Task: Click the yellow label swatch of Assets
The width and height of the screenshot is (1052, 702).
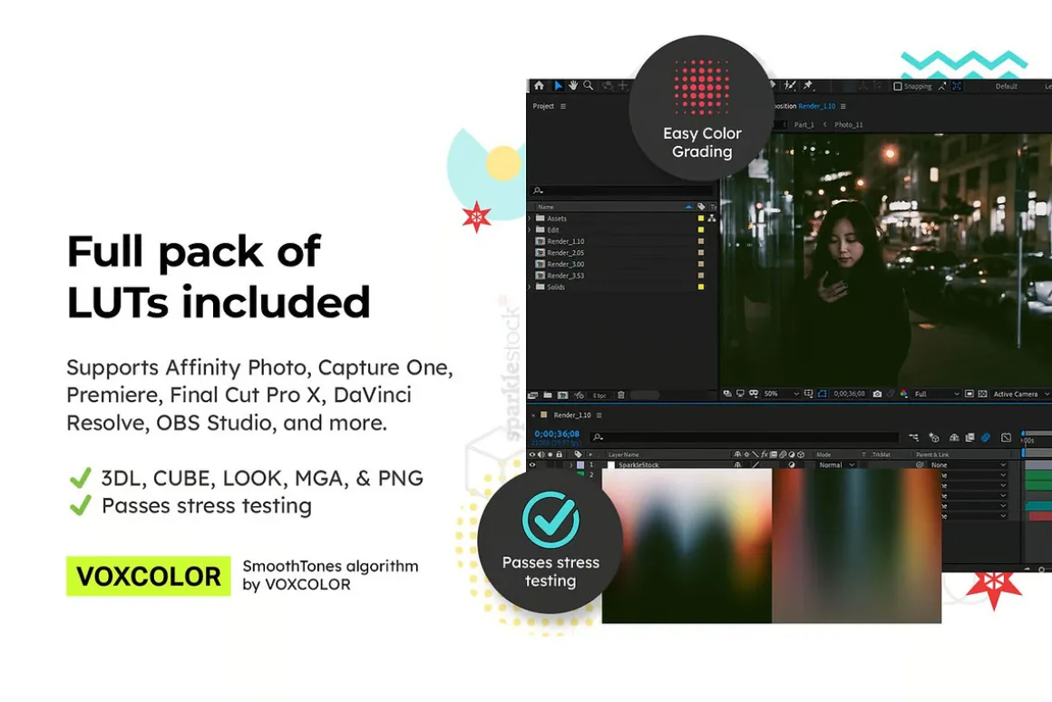Action: click(x=701, y=218)
